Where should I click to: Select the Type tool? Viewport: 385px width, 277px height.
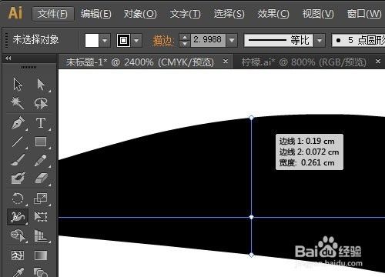41,122
